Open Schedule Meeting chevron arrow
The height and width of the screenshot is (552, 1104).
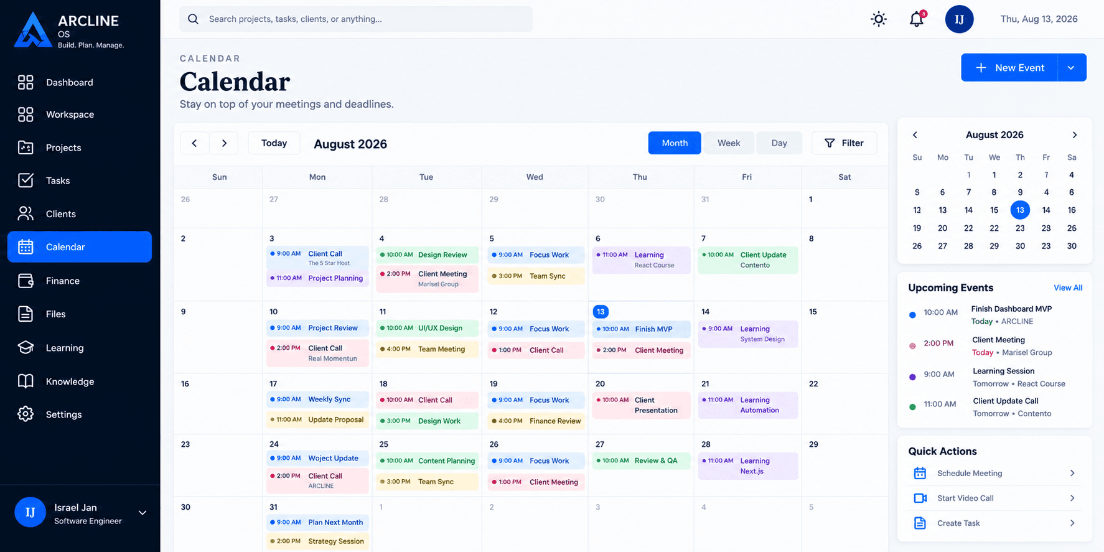[x=1072, y=473]
